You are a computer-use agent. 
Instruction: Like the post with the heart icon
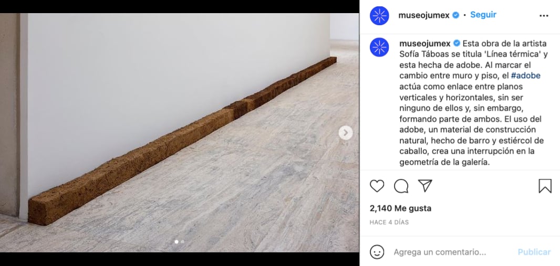coord(377,186)
